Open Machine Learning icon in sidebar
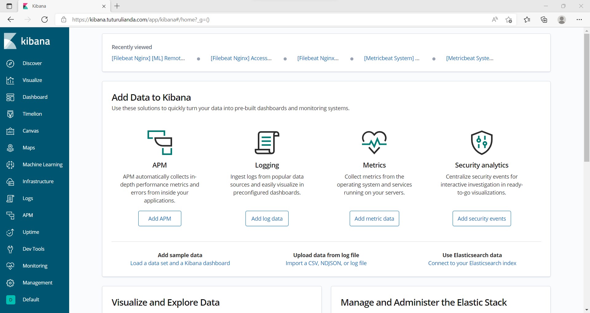The image size is (590, 313). (x=10, y=165)
